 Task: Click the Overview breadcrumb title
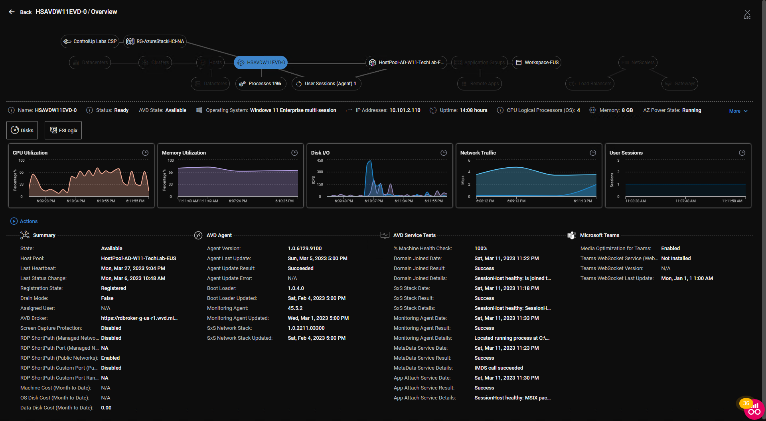click(104, 12)
